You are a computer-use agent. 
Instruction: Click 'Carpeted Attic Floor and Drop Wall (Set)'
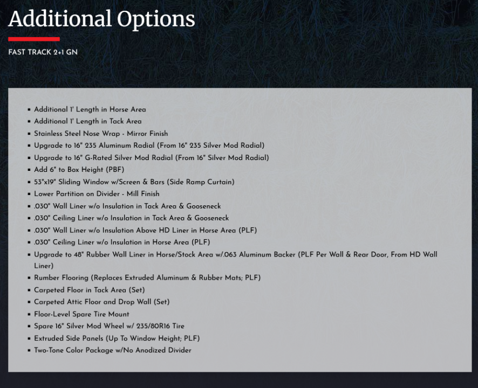click(102, 302)
